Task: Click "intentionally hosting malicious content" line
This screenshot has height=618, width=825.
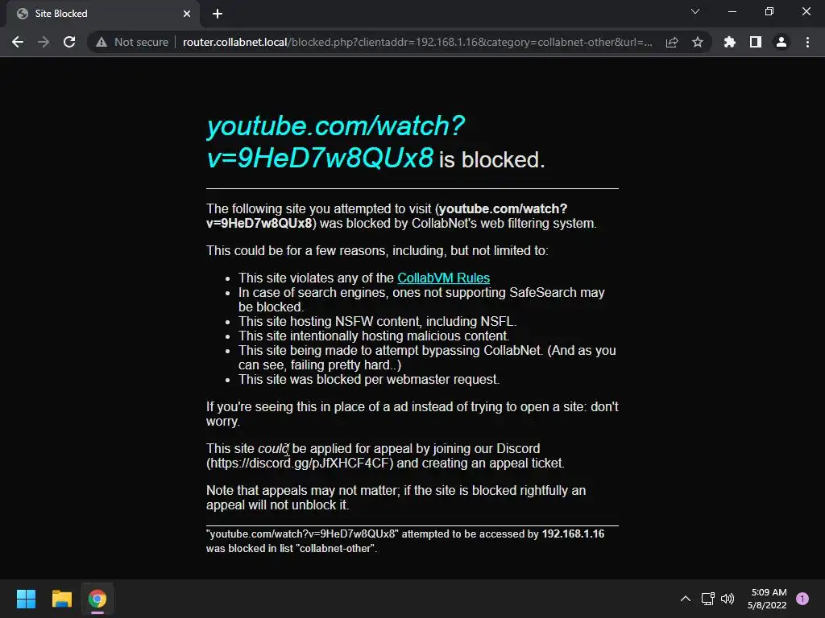Action: [x=374, y=336]
